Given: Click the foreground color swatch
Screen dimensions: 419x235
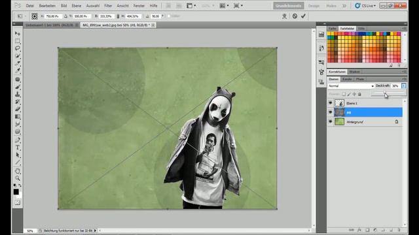Looking at the screenshot, I should coord(16,191).
